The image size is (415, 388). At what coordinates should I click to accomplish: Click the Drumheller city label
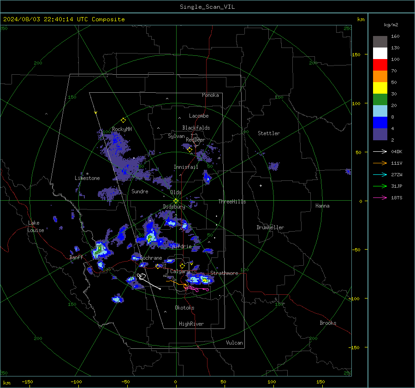(270, 227)
